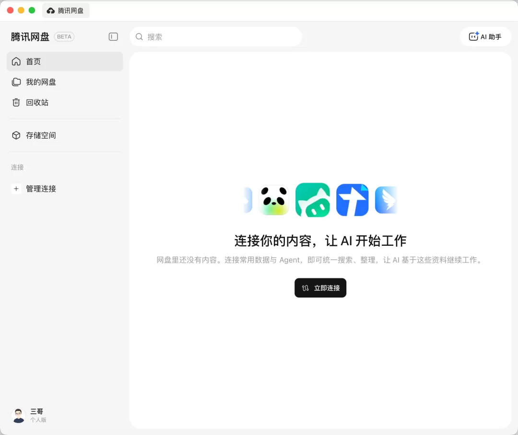
Task: Click the blue wing app icon
Action: (386, 200)
